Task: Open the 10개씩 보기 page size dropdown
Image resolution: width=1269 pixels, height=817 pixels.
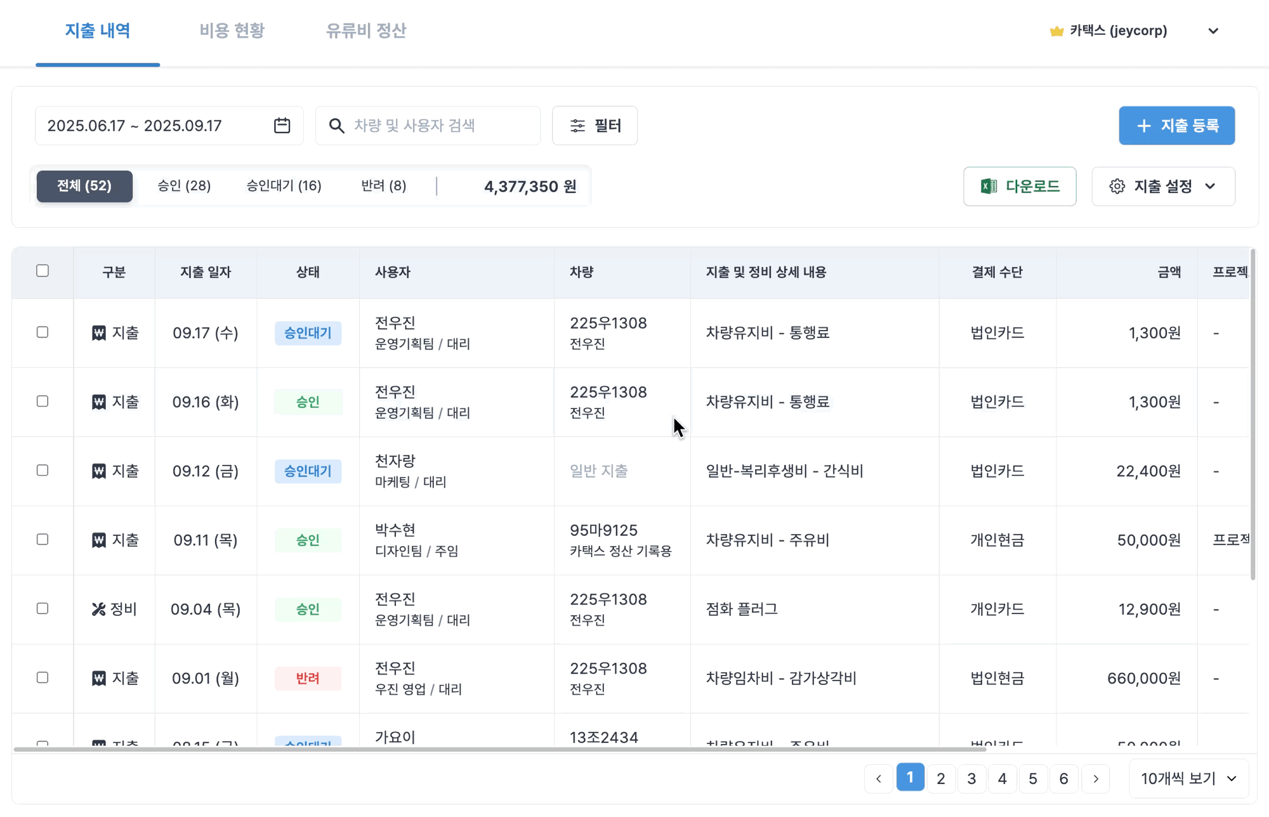Action: [x=1189, y=779]
